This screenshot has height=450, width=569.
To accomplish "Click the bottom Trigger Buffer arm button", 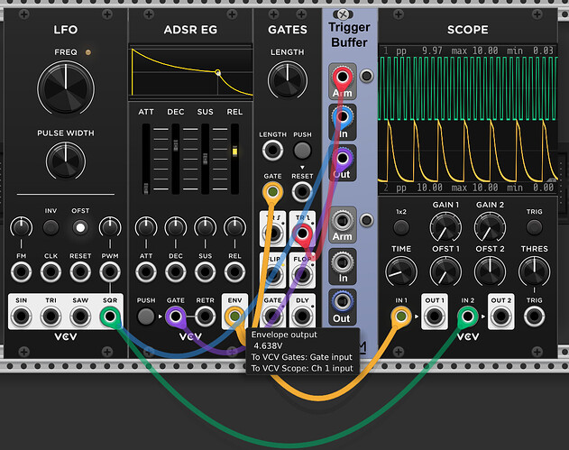I will (366, 220).
